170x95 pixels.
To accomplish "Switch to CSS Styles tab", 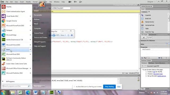I will pos(144,35).
